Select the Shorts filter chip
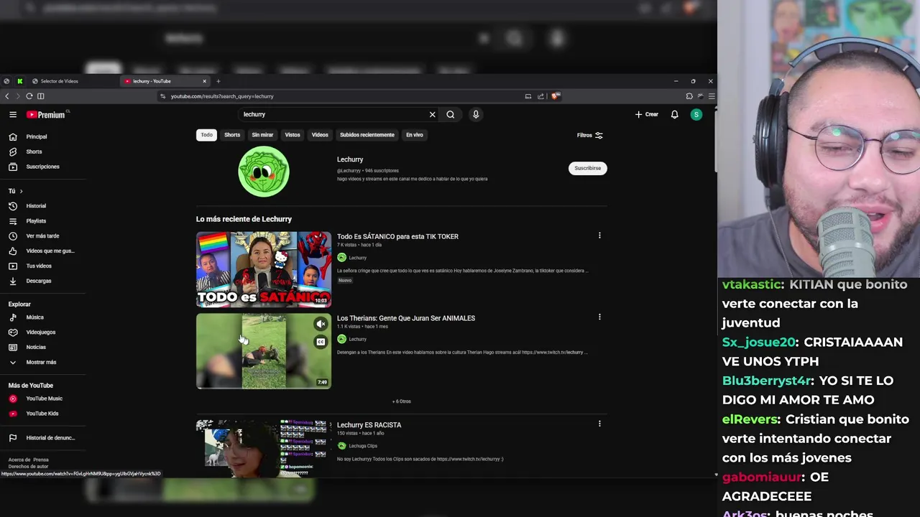 232,135
